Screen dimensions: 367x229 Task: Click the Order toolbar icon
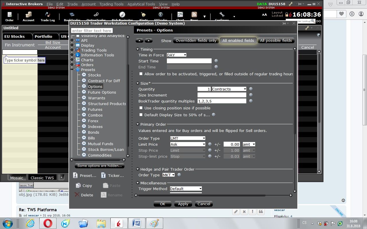9,16
